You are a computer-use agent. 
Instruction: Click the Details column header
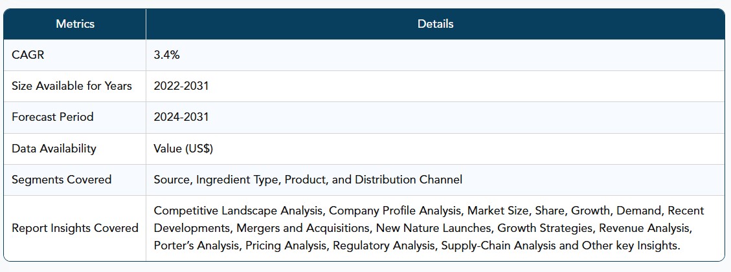click(x=436, y=24)
